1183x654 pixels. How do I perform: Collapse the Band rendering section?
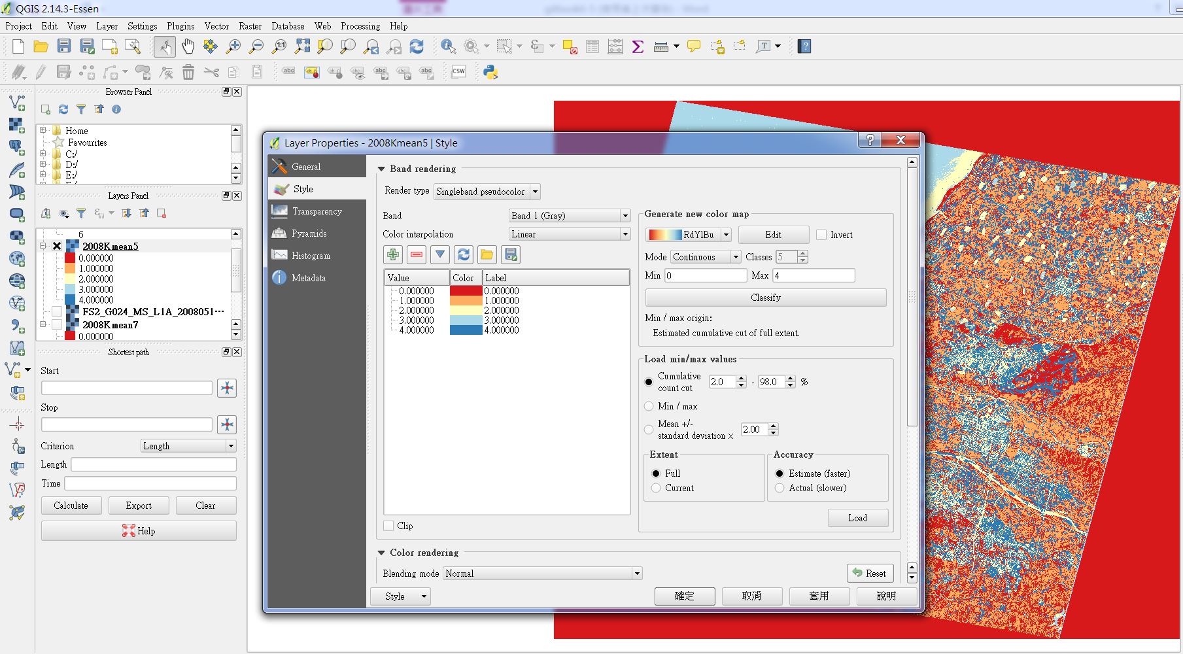pos(381,169)
